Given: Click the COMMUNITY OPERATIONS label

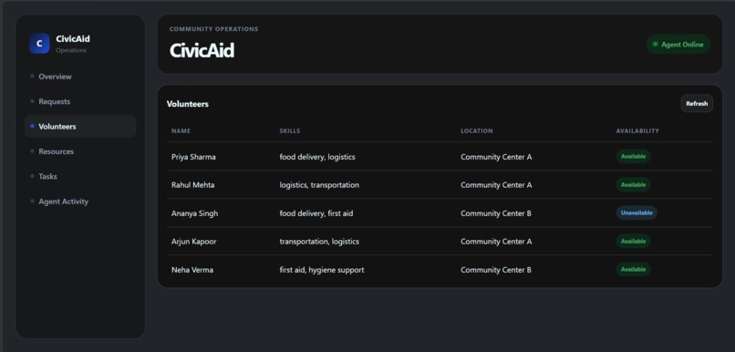Looking at the screenshot, I should click(213, 29).
